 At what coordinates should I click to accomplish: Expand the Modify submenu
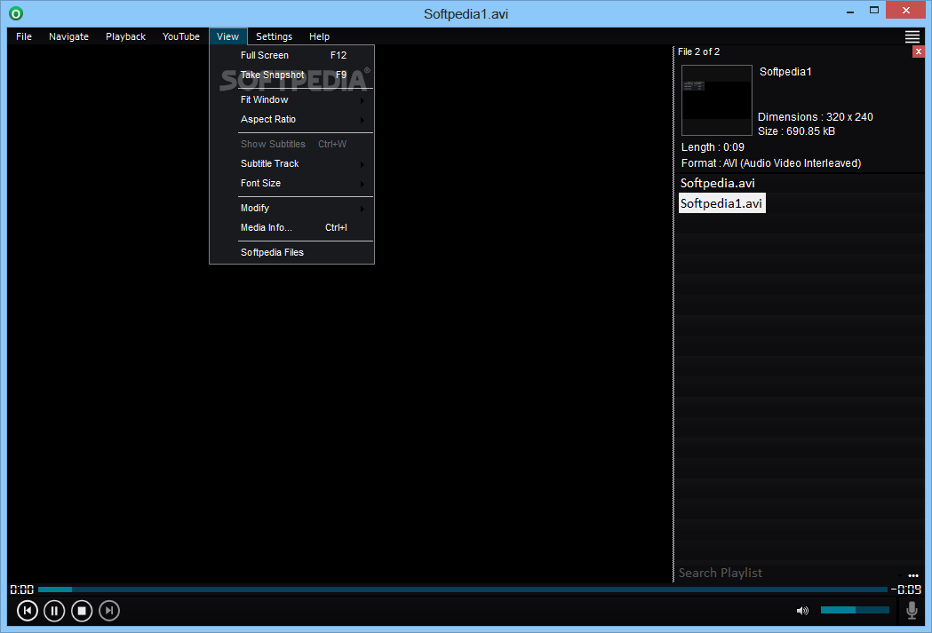coord(291,208)
